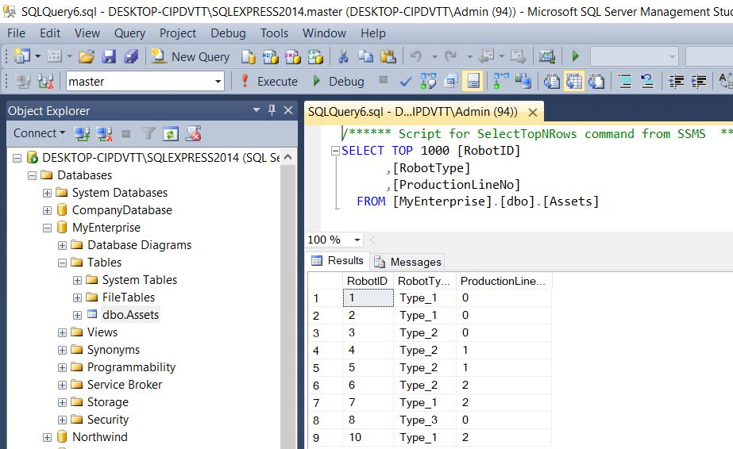Click the ProductionLine column header
The height and width of the screenshot is (449, 733).
[503, 281]
